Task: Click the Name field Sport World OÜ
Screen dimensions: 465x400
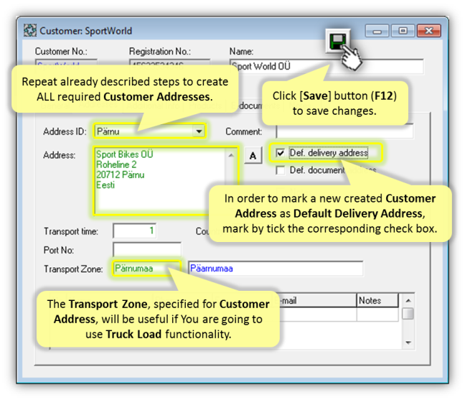Action: click(x=327, y=66)
